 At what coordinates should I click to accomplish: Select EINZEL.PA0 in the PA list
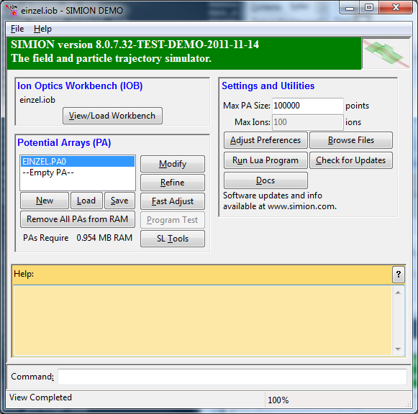(x=78, y=162)
